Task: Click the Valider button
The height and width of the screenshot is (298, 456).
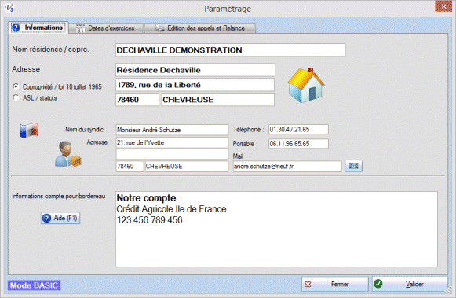Action: [410, 284]
